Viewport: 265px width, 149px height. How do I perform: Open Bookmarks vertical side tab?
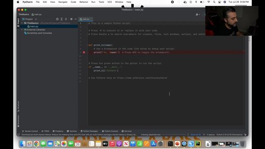[18, 121]
